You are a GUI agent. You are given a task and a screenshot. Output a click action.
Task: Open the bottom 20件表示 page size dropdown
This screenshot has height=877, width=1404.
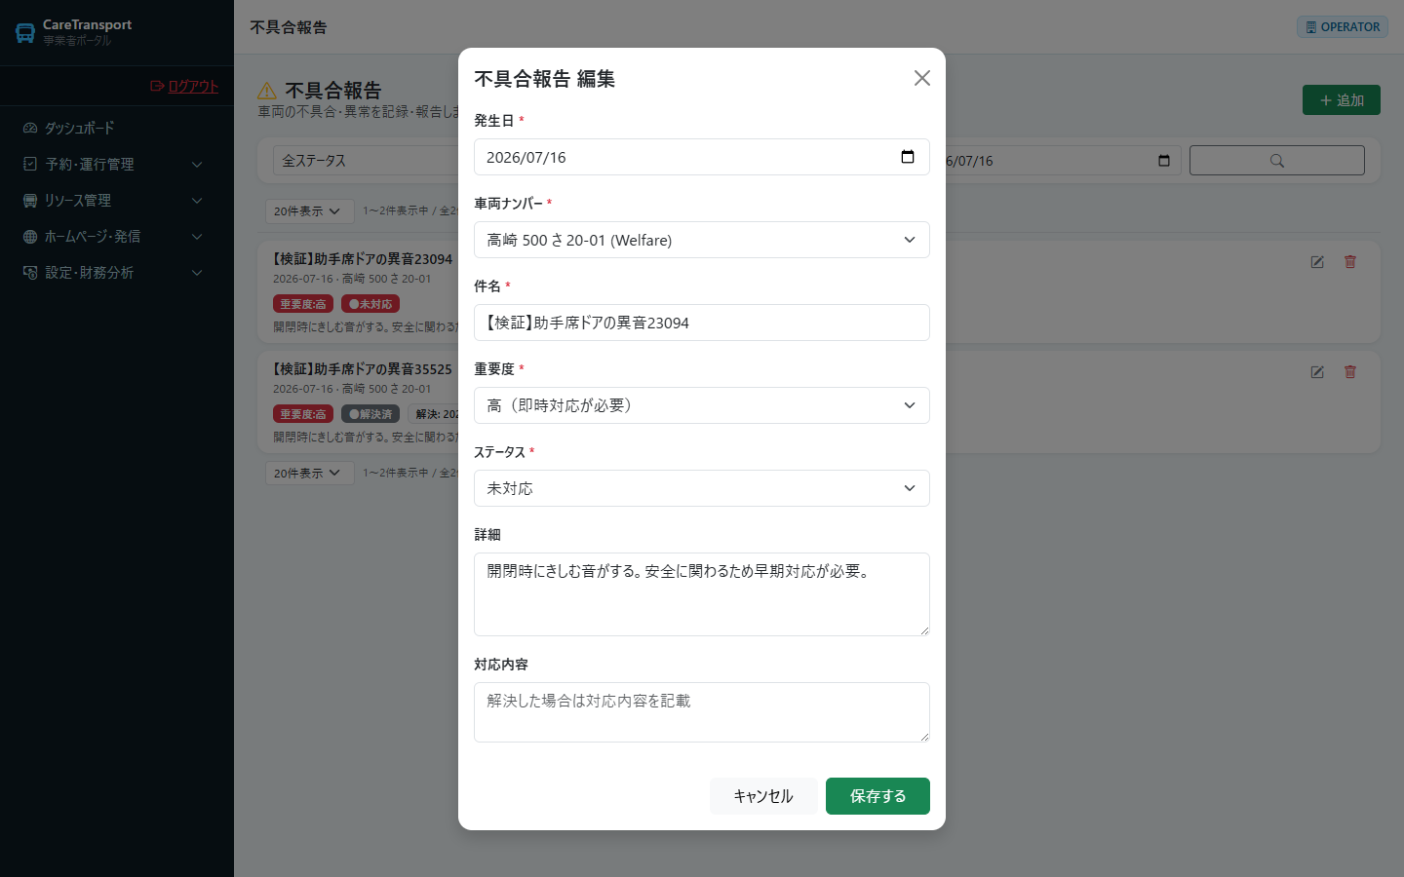(308, 473)
